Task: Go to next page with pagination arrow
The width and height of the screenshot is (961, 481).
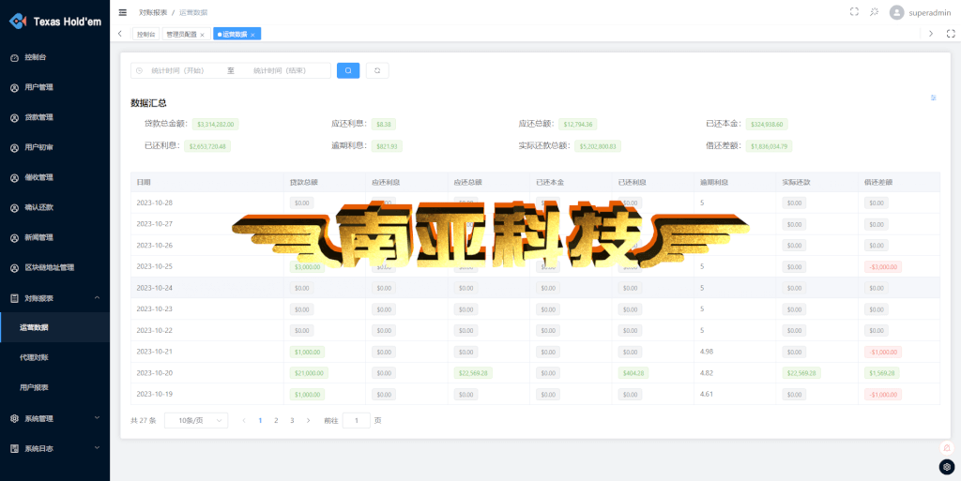Action: tap(308, 420)
